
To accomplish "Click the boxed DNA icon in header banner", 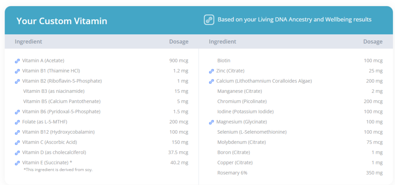I will pyautogui.click(x=209, y=20).
